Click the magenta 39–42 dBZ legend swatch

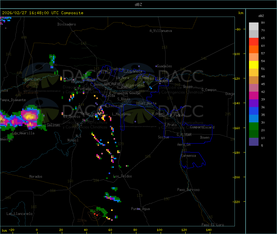[x=254, y=95]
